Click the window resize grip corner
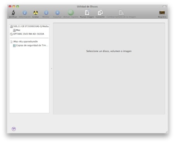Image resolution: width=175 pixels, height=143 pixels. click(x=166, y=132)
